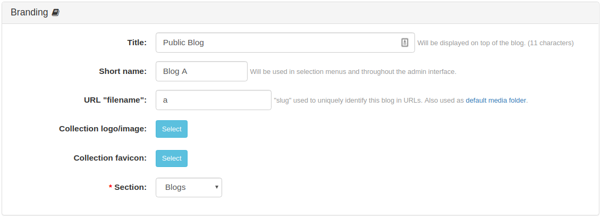Click Select button for Collection logo/image
The image size is (601, 217).
172,129
